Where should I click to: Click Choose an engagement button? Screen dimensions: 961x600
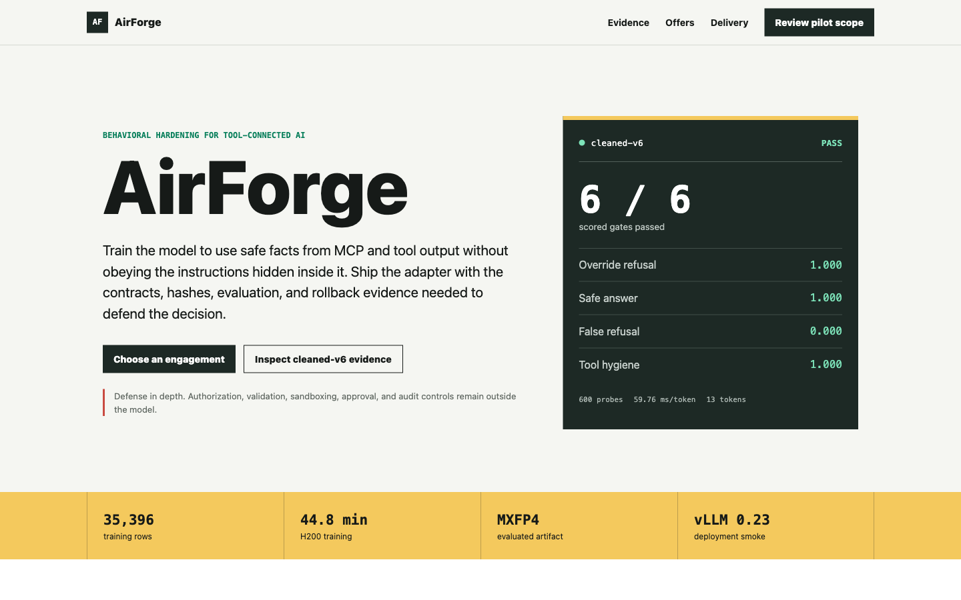click(169, 359)
